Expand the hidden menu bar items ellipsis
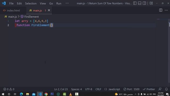 pyautogui.click(x=67, y=3)
